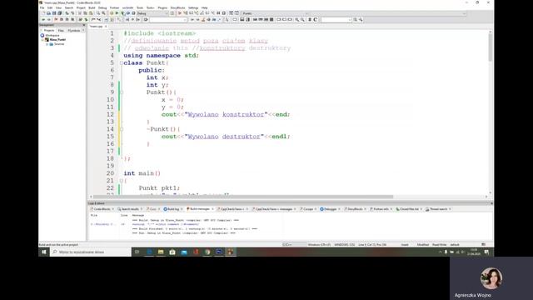Open the Debug menu
This screenshot has width=533, height=300.
[x=102, y=7]
